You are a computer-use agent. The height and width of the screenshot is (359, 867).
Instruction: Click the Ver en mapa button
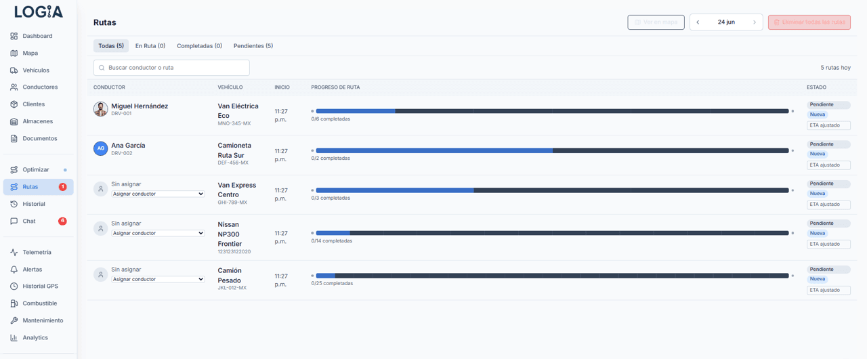pyautogui.click(x=656, y=22)
